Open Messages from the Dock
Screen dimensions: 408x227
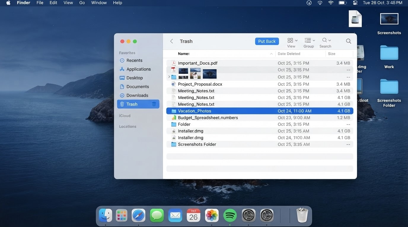pyautogui.click(x=157, y=215)
